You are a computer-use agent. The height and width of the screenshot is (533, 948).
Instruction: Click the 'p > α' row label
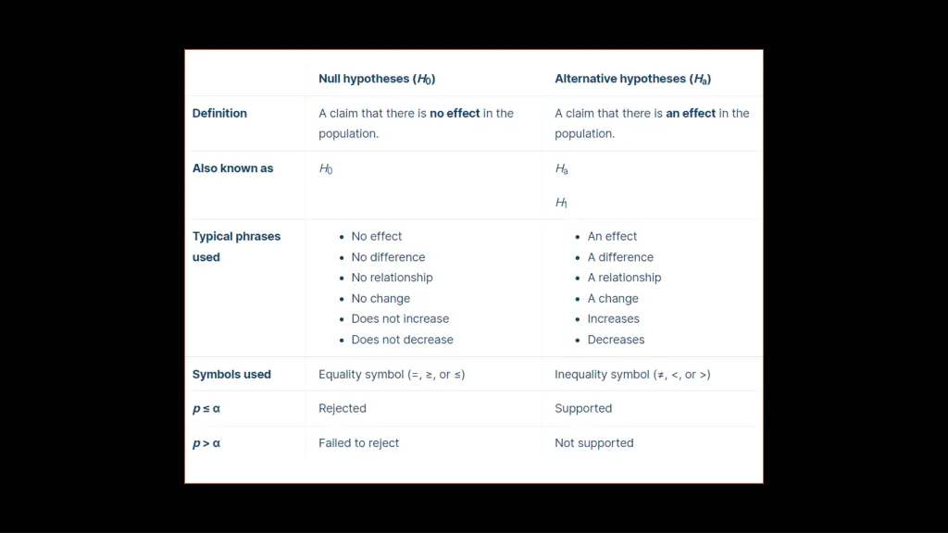point(206,443)
